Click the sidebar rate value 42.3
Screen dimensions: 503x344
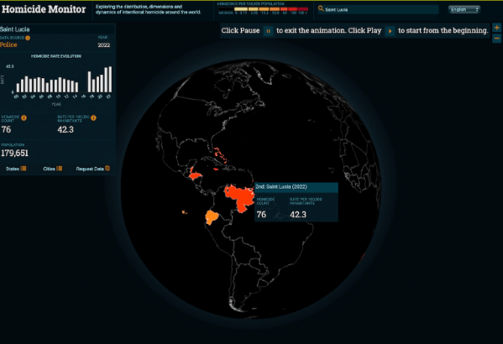[65, 129]
